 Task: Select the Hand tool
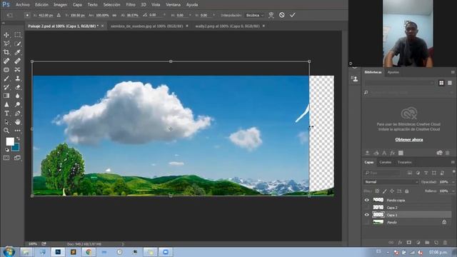click(17, 122)
